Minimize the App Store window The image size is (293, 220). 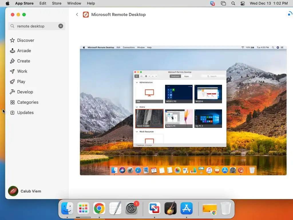tap(18, 15)
